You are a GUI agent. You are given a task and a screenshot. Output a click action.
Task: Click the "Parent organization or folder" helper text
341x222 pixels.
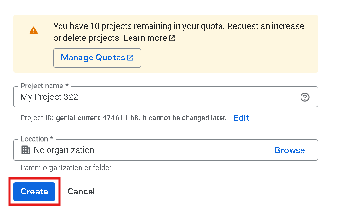pos(66,168)
